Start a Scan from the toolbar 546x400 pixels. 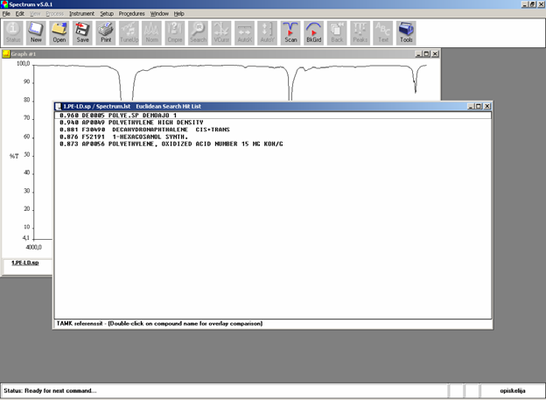(x=290, y=32)
